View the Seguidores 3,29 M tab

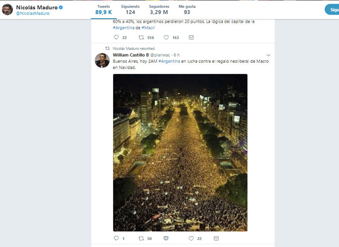point(159,9)
